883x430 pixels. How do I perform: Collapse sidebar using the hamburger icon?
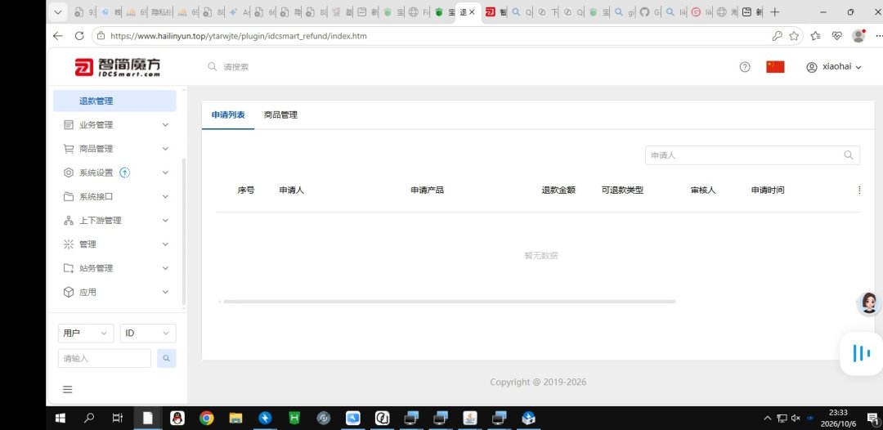(x=68, y=389)
